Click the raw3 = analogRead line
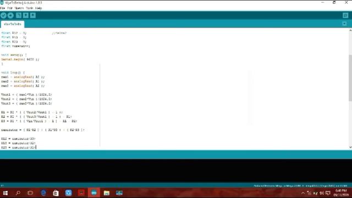This screenshot has height=198, width=352. click(x=23, y=86)
